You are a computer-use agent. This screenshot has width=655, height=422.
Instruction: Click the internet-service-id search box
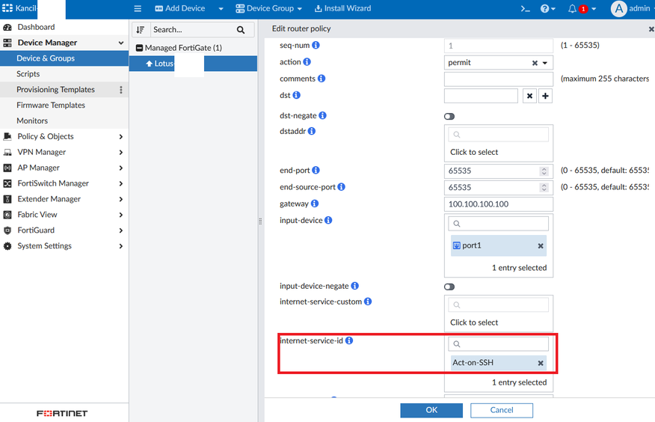(x=498, y=344)
